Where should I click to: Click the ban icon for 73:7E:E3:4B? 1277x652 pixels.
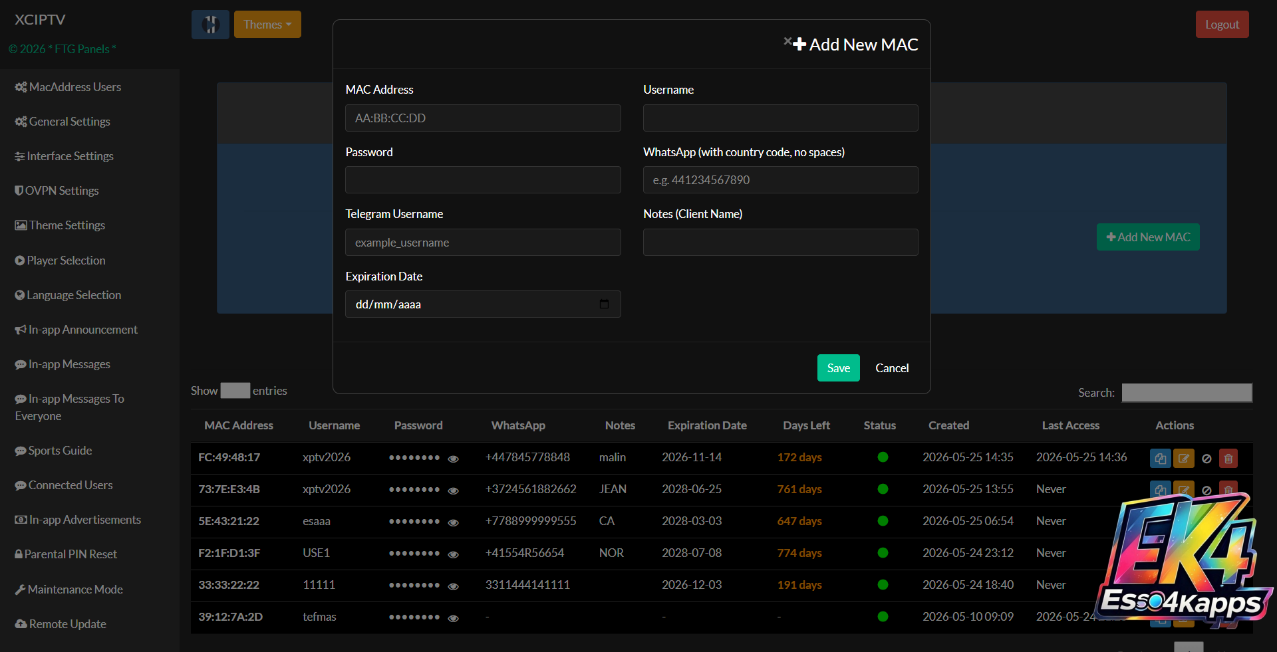(1206, 490)
